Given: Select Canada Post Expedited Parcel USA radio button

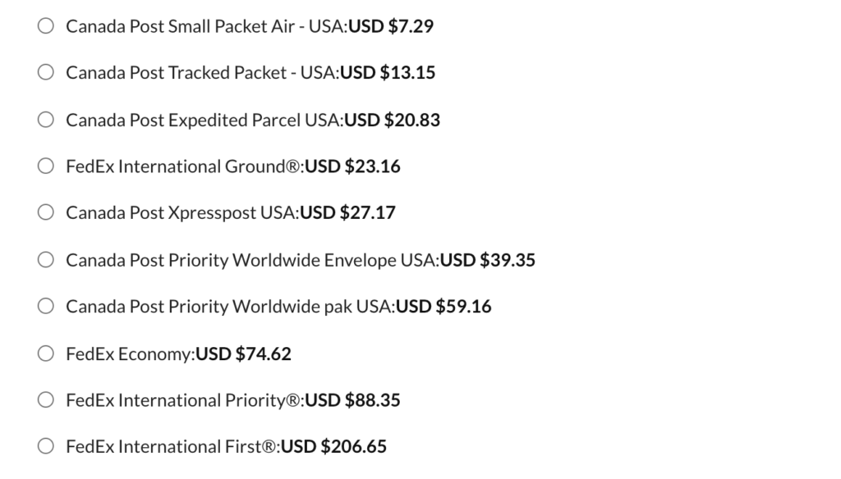Looking at the screenshot, I should [46, 120].
